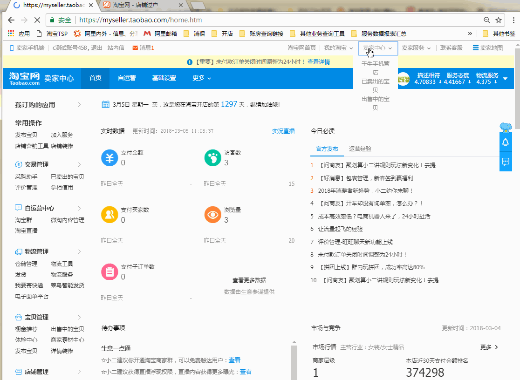The width and height of the screenshot is (520, 380).
Task: Choose 已卖出的宝贝 in the 卖家中心 dropdown
Action: (376, 86)
